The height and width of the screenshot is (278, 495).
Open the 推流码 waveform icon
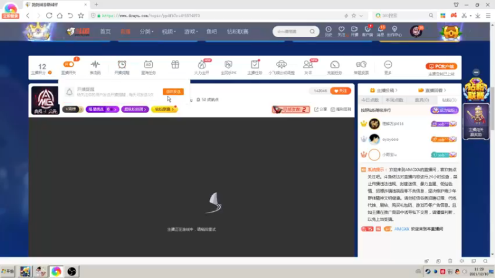[x=95, y=65]
